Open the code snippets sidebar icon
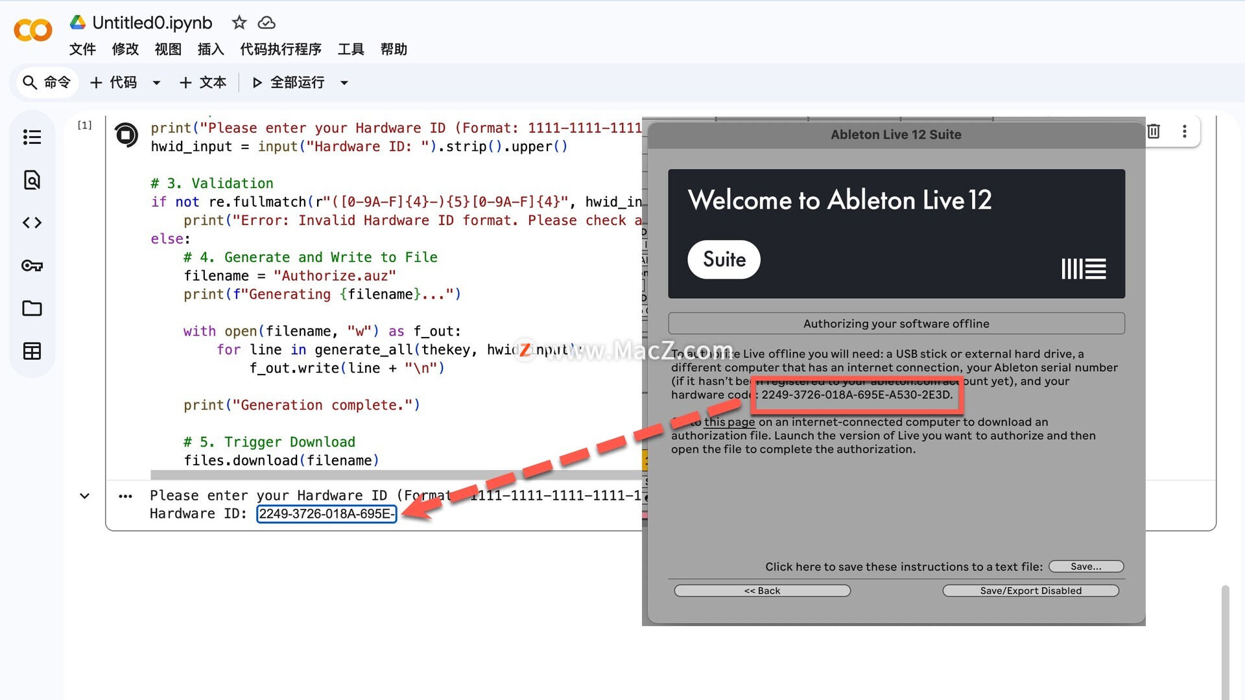1245x700 pixels. tap(32, 222)
